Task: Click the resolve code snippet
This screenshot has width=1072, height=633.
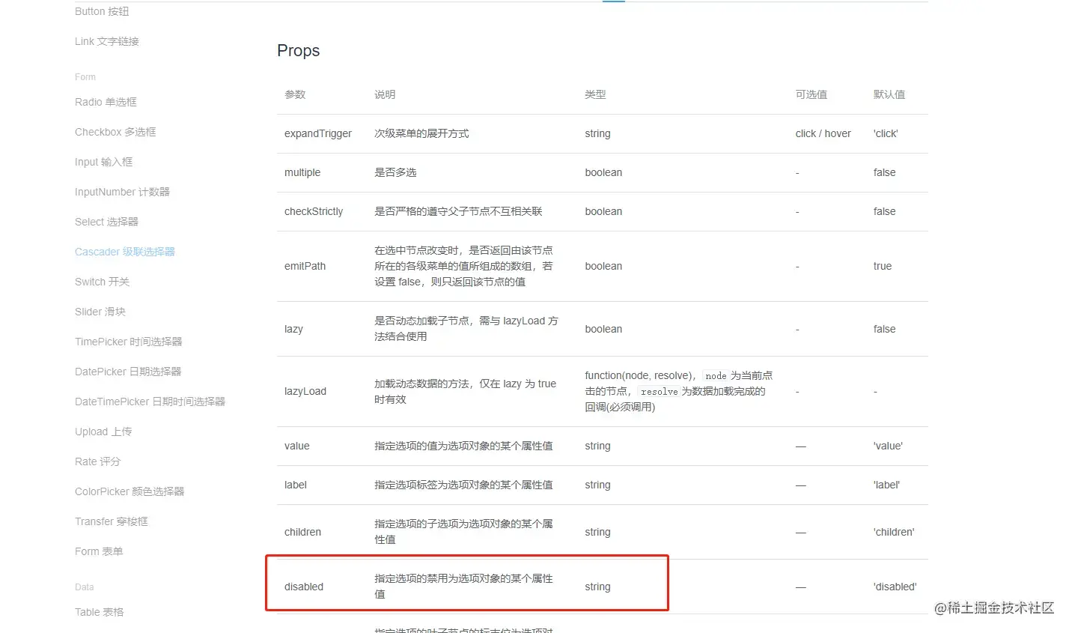Action: pyautogui.click(x=659, y=391)
